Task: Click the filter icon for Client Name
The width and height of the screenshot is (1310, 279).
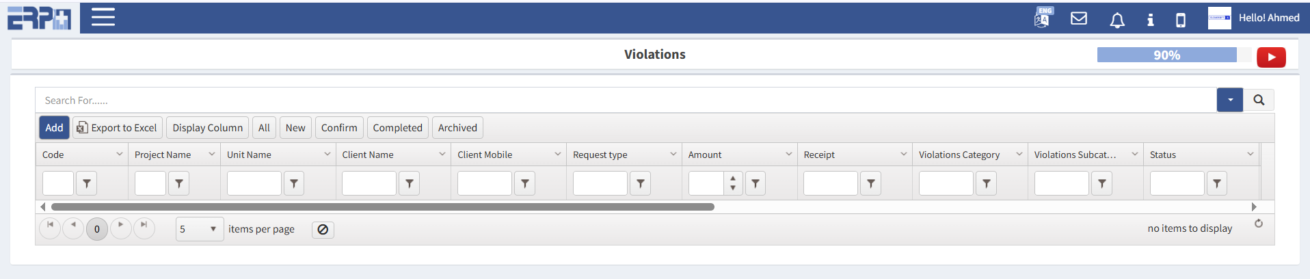Action: pos(409,183)
